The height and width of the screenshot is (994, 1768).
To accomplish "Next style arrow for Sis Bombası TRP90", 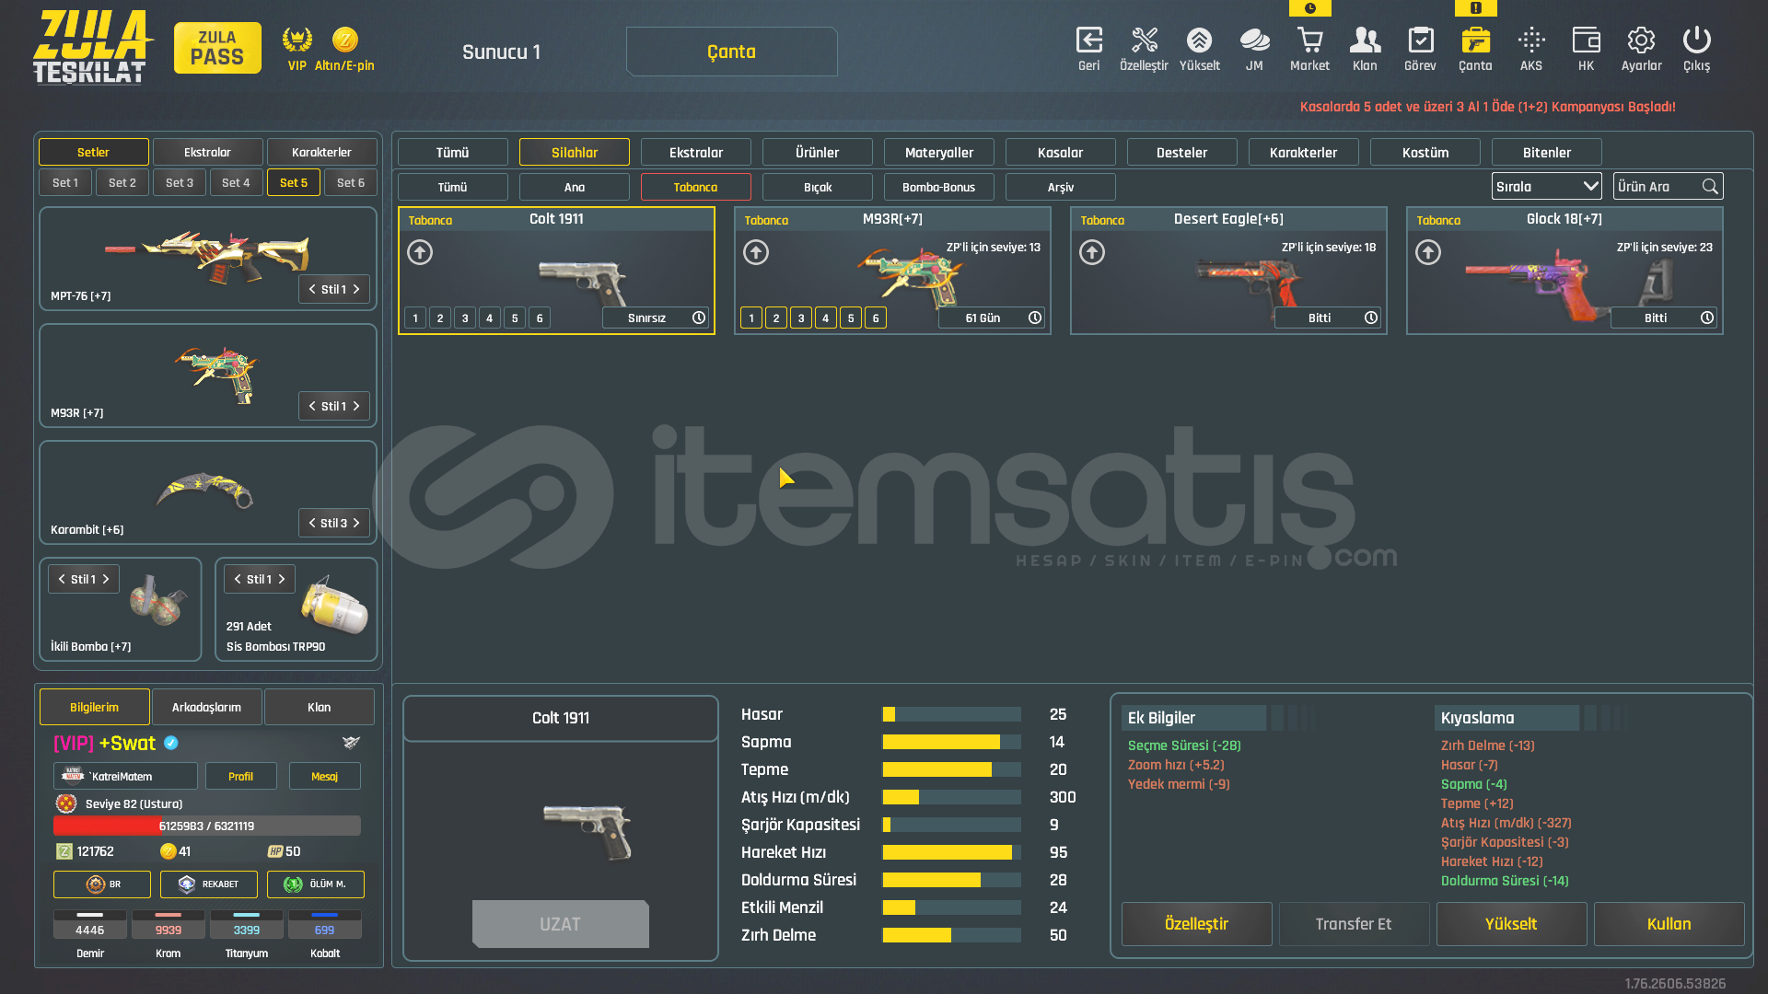I will tap(282, 579).
